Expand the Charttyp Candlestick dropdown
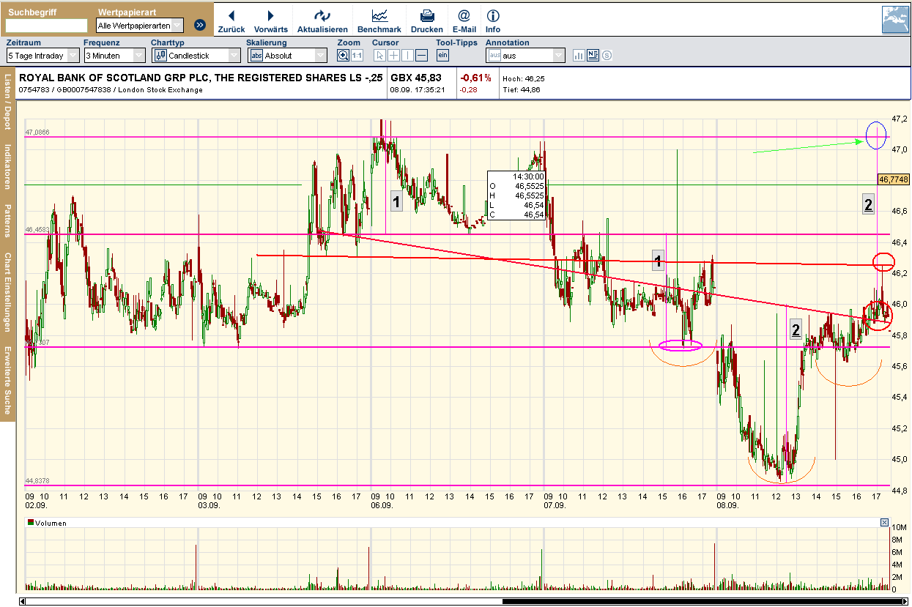 coord(233,55)
